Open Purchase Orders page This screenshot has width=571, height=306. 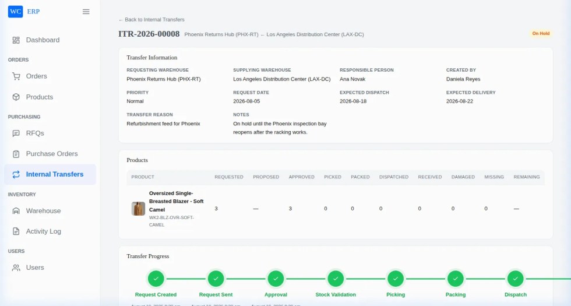click(x=50, y=154)
